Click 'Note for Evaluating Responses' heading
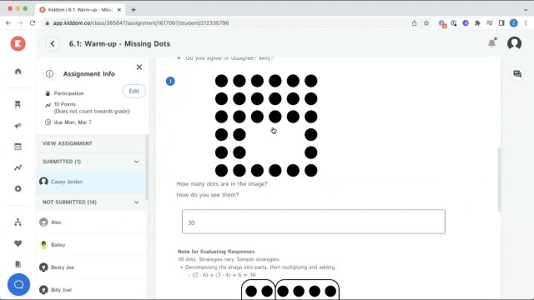The height and width of the screenshot is (300, 534). coord(216,252)
